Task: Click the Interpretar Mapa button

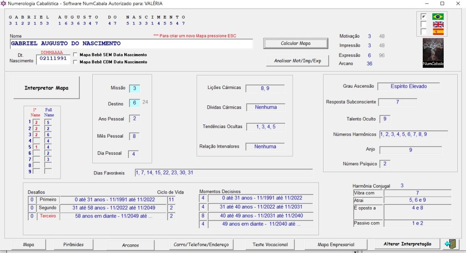Action: (x=46, y=88)
